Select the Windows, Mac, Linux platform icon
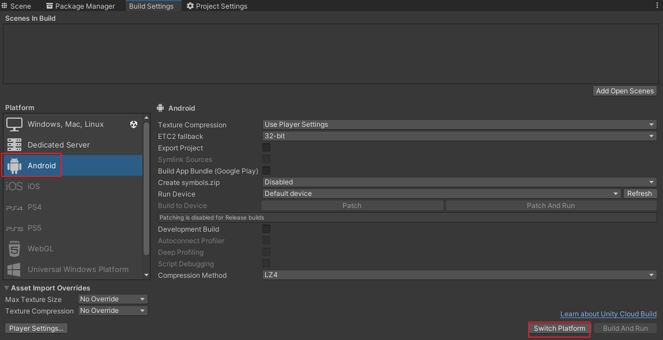663x340 pixels. 14,124
